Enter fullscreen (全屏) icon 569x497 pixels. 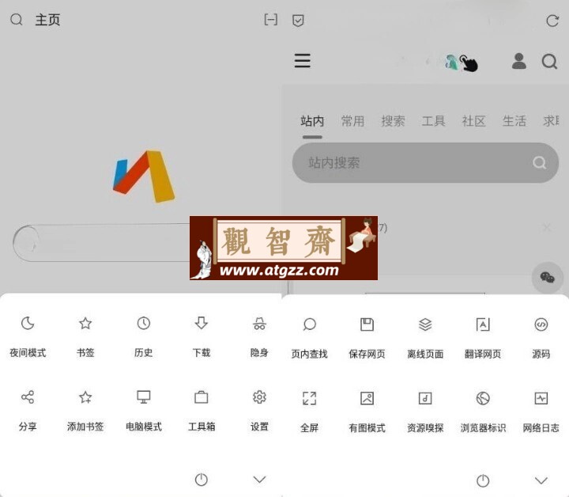[x=310, y=398]
